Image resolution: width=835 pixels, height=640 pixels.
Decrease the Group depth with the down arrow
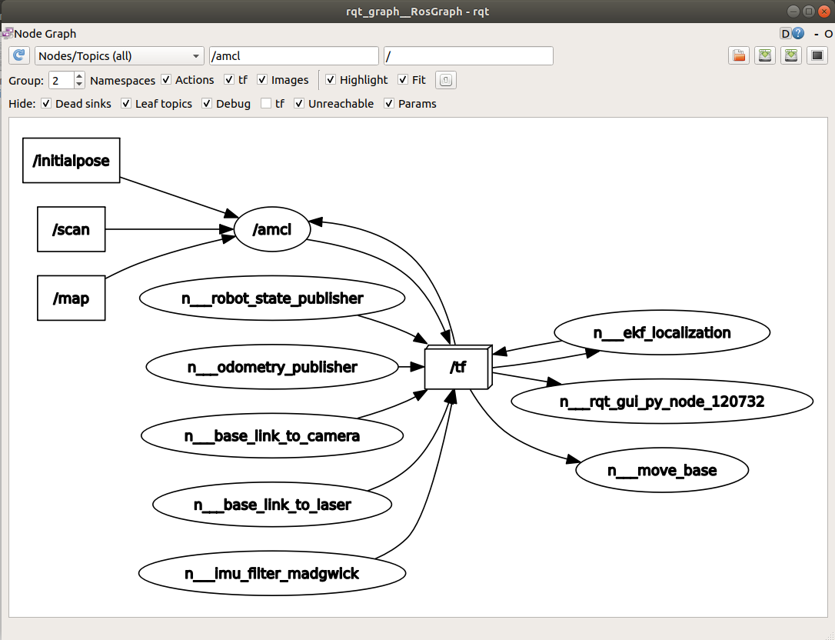(79, 84)
